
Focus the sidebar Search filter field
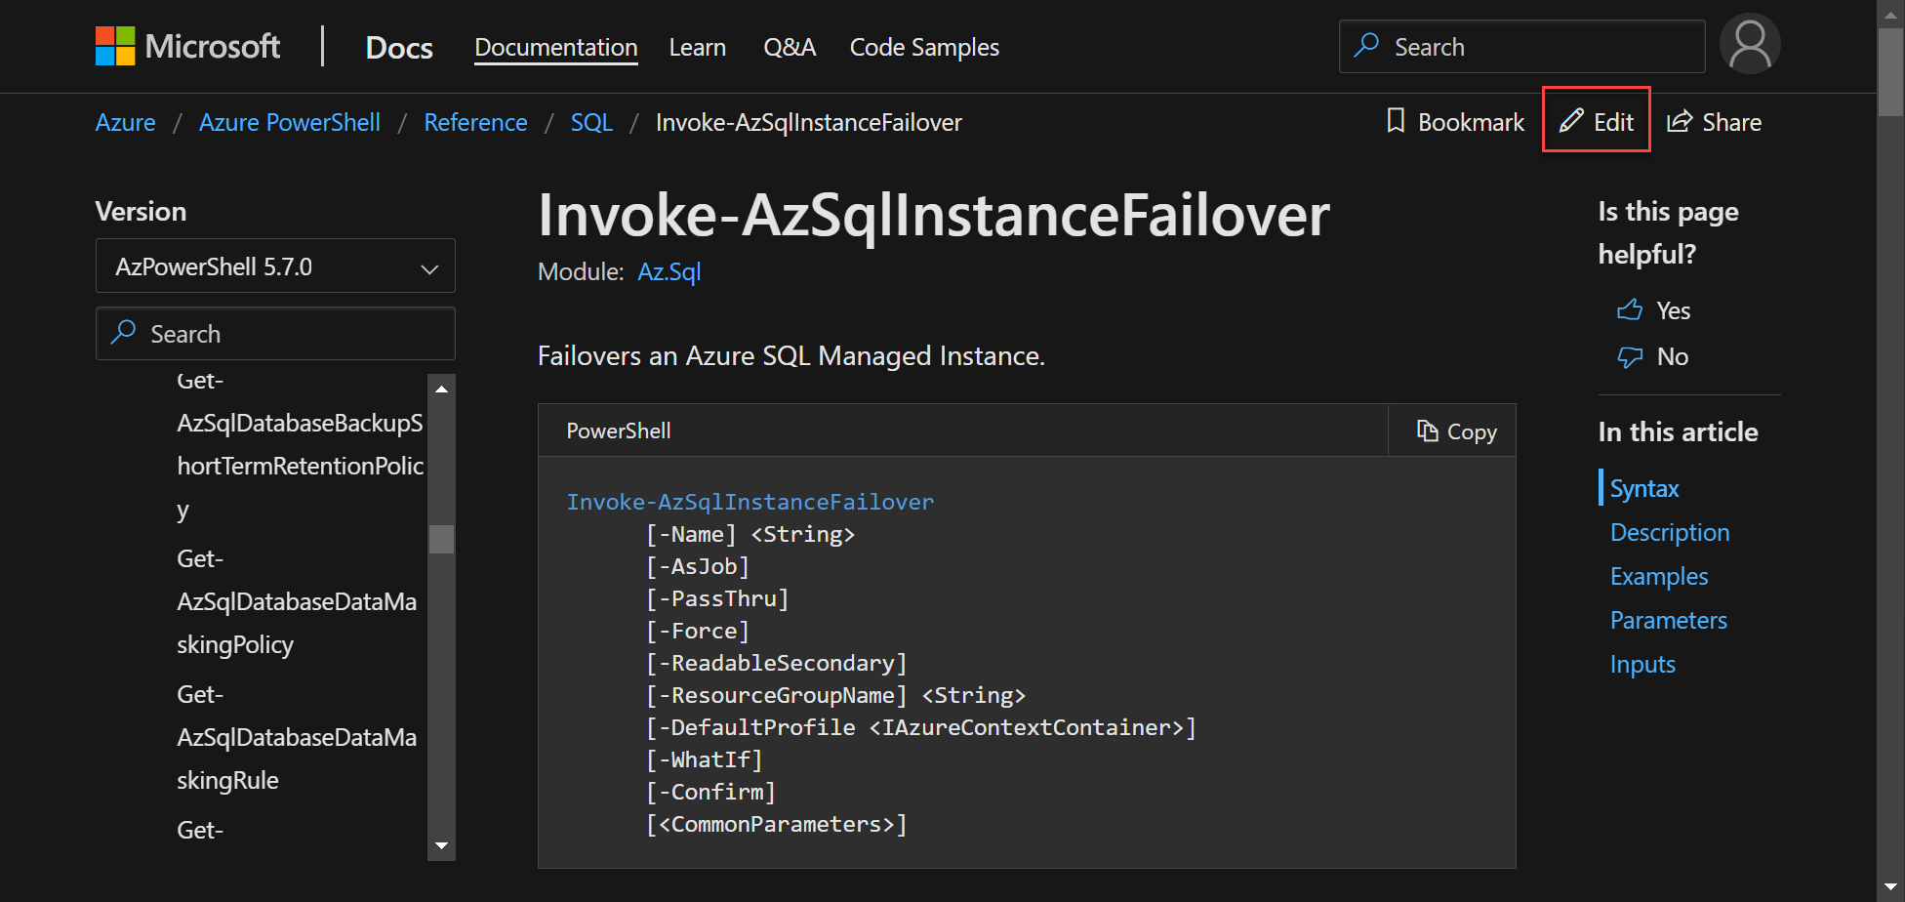click(275, 333)
